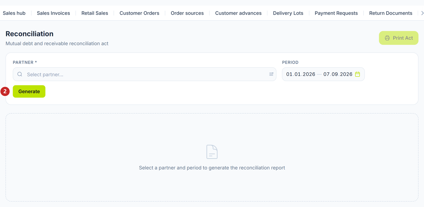The image size is (424, 207).
Task: Click the 'Mutual debt and receivable' subtitle
Action: 57,44
